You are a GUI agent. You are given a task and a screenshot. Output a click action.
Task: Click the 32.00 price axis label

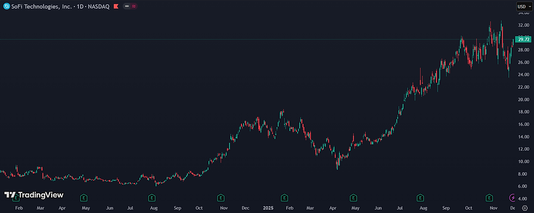pos(523,25)
